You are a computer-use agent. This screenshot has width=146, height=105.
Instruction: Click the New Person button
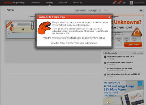coord(80,11)
